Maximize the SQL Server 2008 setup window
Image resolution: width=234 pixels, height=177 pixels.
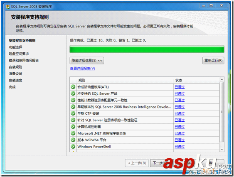click(x=211, y=5)
